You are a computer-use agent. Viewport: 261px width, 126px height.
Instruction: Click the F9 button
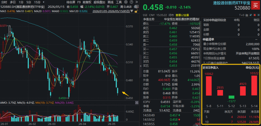click(79, 2)
